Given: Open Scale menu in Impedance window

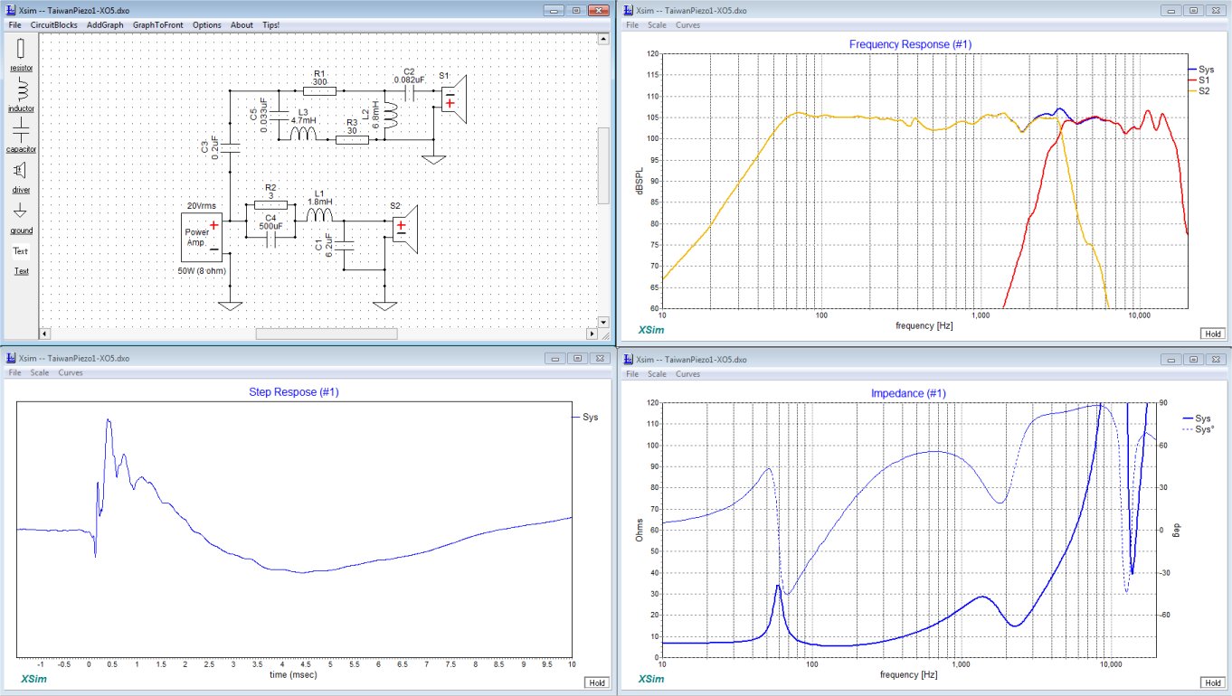Looking at the screenshot, I should point(657,373).
